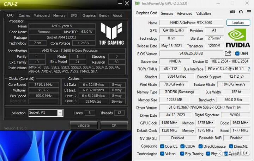The height and width of the screenshot is (161, 254).
Task: Toggle the Ray Tracing checkbox
Action: point(182,154)
